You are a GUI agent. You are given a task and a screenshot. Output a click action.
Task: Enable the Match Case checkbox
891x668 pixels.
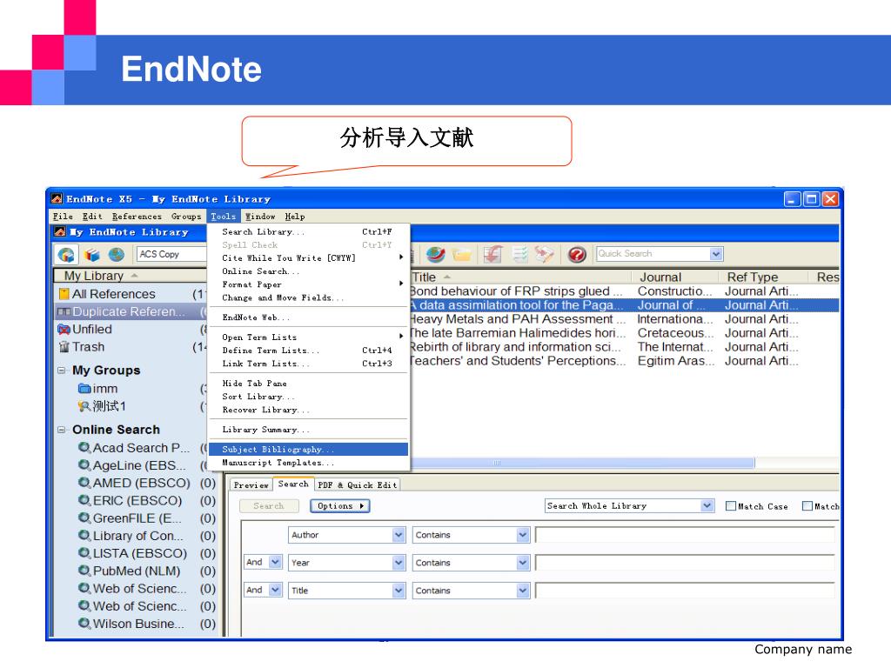pos(731,506)
